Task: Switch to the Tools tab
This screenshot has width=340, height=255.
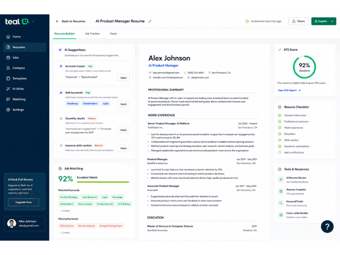Action: [x=113, y=34]
